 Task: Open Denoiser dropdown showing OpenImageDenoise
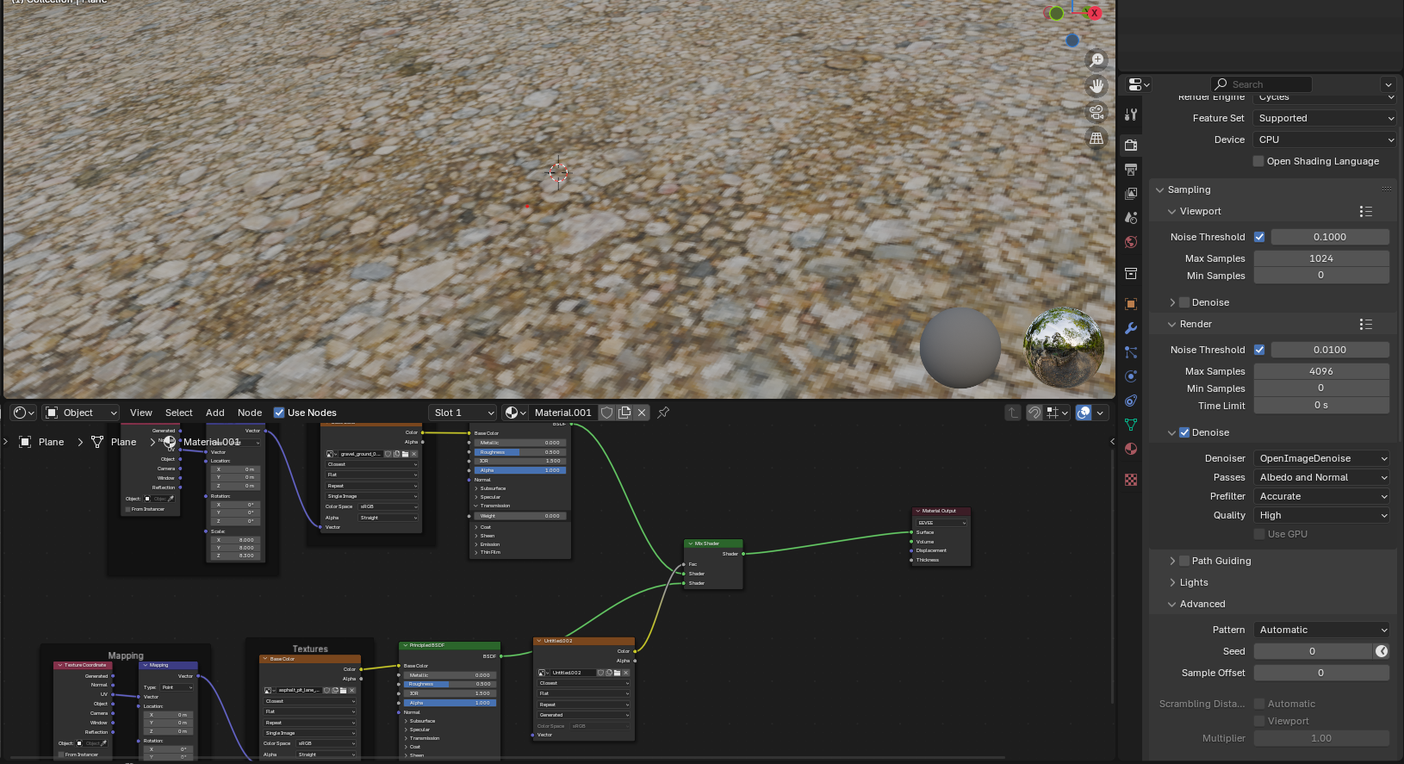pyautogui.click(x=1322, y=458)
